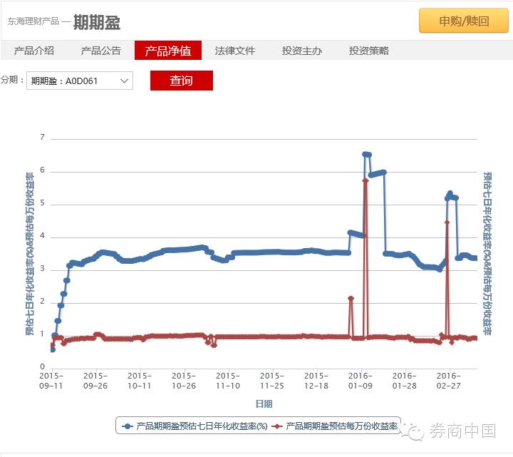The image size is (513, 457).
Task: Click the 东海理财产品 heading text
Action: click(33, 21)
